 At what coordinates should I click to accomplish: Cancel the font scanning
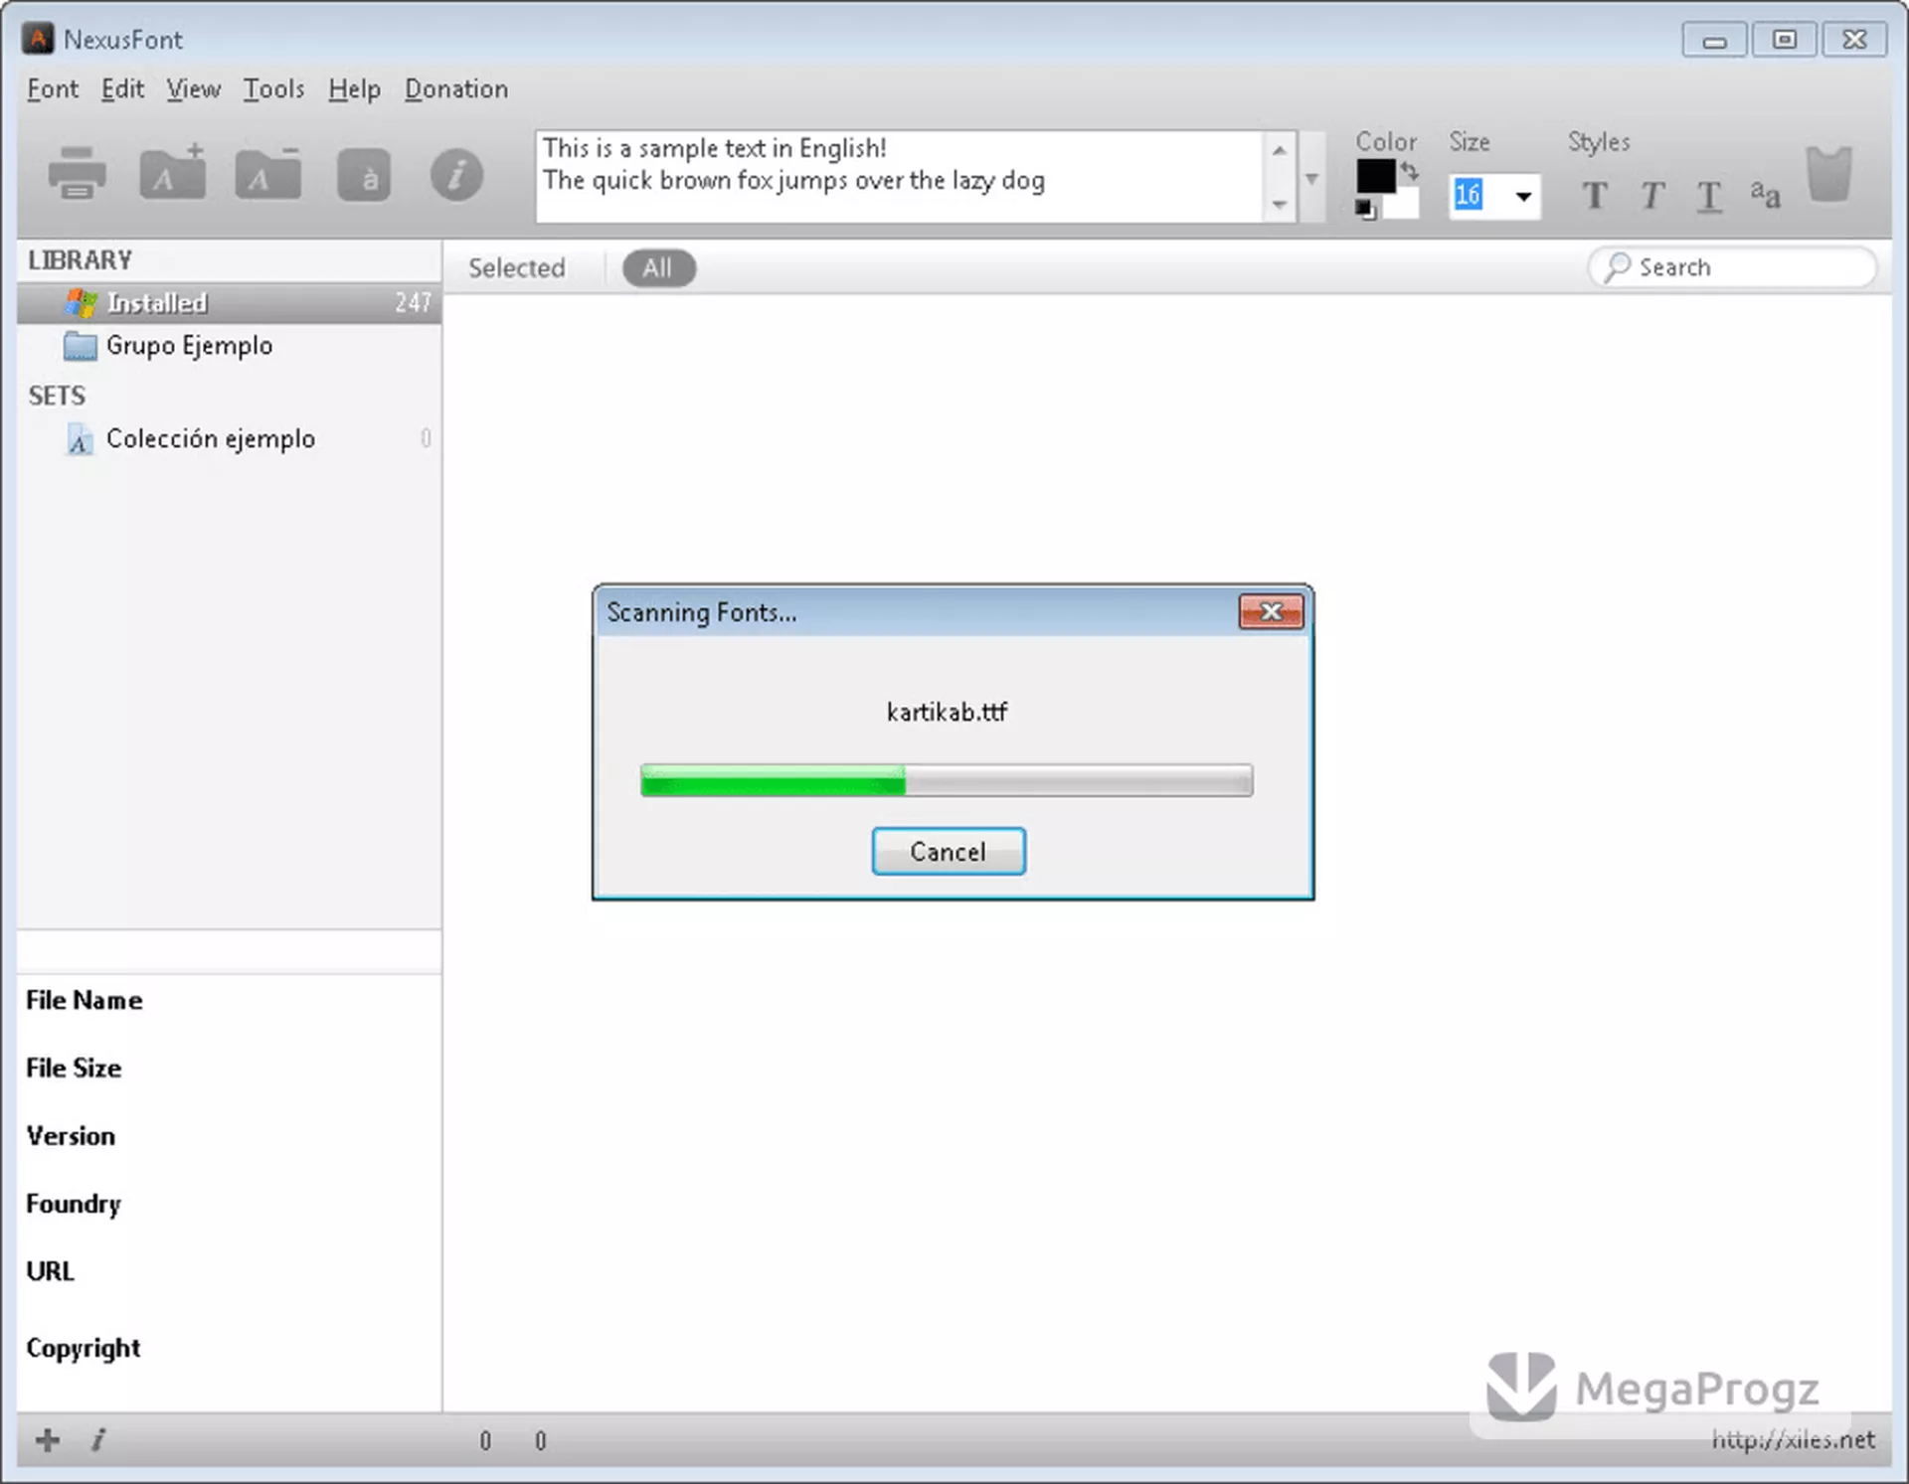[948, 852]
